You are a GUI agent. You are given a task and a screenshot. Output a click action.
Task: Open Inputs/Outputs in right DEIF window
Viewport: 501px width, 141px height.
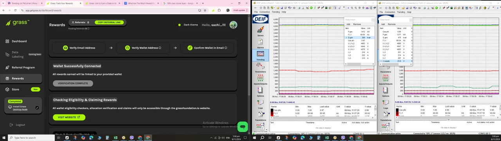386,80
